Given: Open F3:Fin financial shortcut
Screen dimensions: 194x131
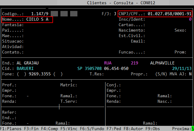Looking at the screenshot, I should point(31,129).
